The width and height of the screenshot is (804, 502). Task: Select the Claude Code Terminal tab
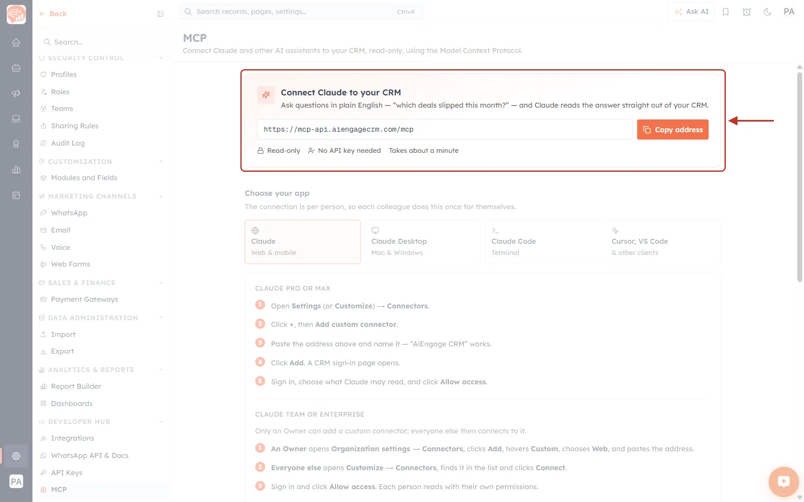click(x=543, y=242)
